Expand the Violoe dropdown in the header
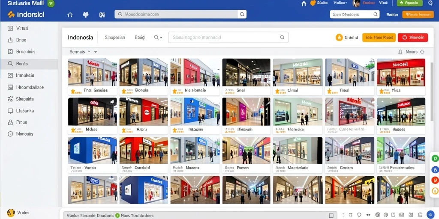 point(340,3)
